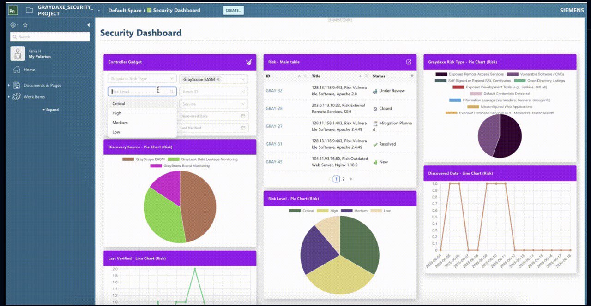This screenshot has width=591, height=306.
Task: Expand the Documents & Pages tree node
Action: pos(9,85)
